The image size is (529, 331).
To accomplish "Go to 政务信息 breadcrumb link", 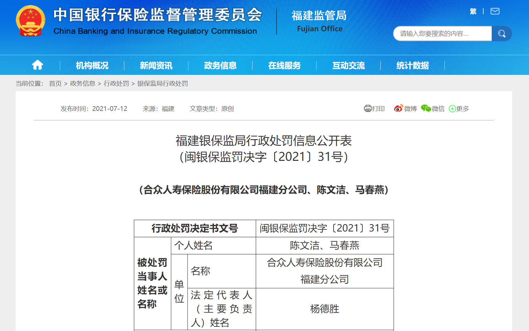I will (83, 84).
